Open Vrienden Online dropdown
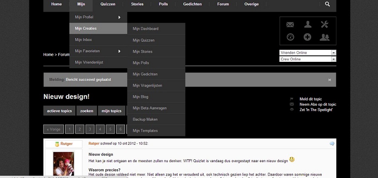Image resolution: width=378 pixels, height=178 pixels. coord(308,53)
